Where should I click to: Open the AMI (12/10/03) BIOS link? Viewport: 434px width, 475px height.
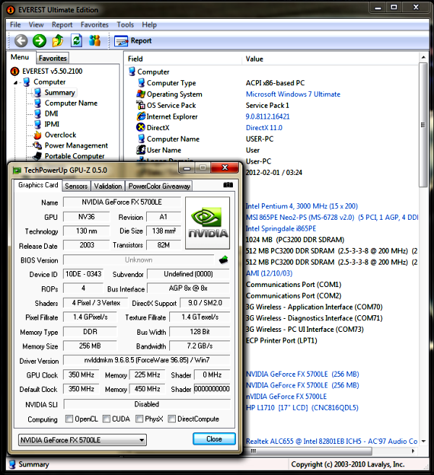pos(269,273)
